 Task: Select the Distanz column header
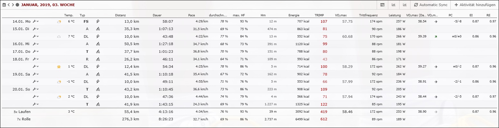coord(120,15)
